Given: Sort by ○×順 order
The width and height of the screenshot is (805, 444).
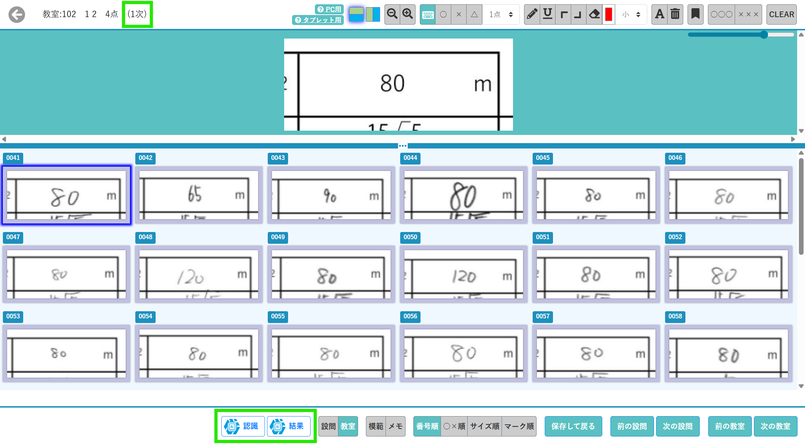Looking at the screenshot, I should (x=454, y=426).
